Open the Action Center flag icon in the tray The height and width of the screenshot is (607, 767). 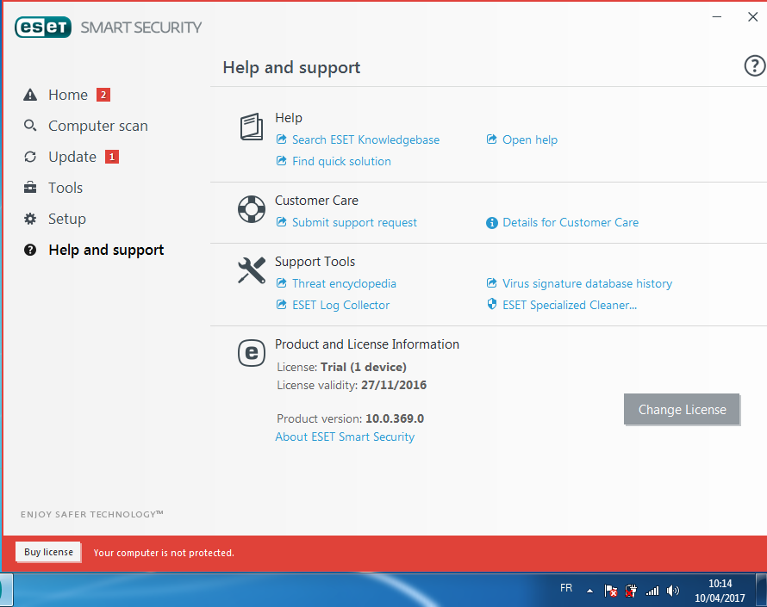(x=610, y=591)
